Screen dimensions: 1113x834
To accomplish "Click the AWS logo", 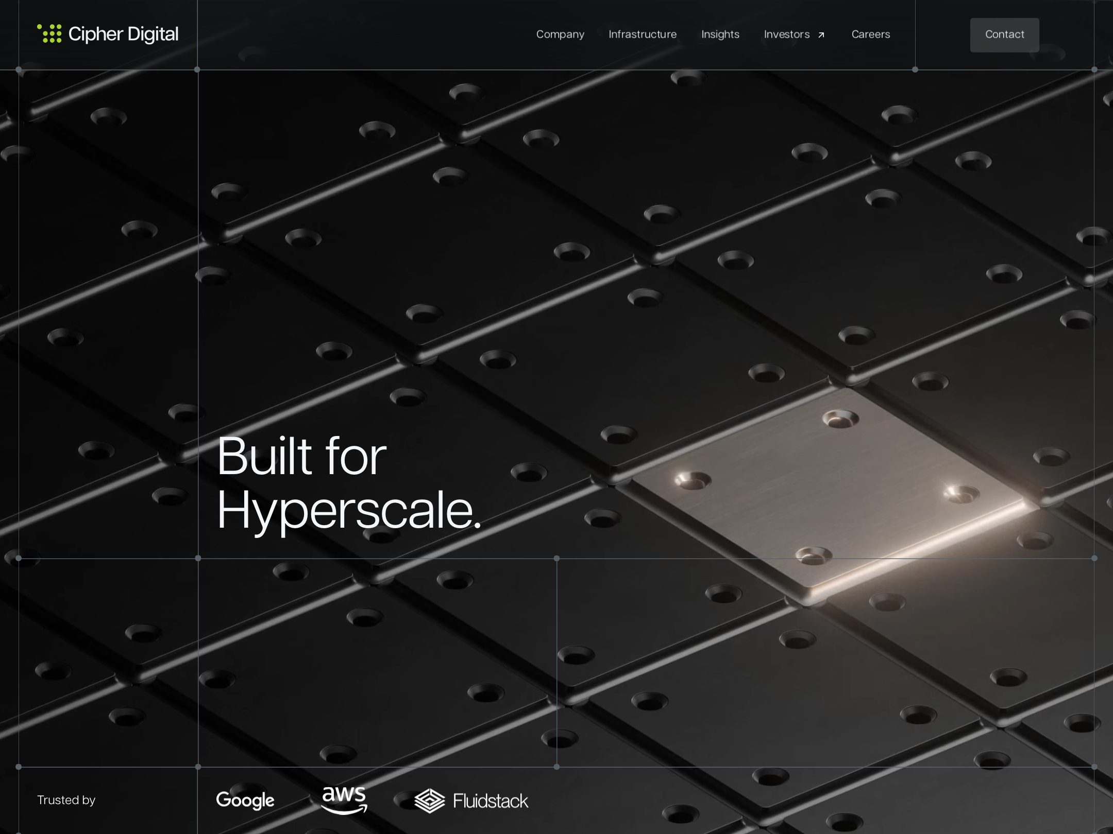I will tap(344, 800).
